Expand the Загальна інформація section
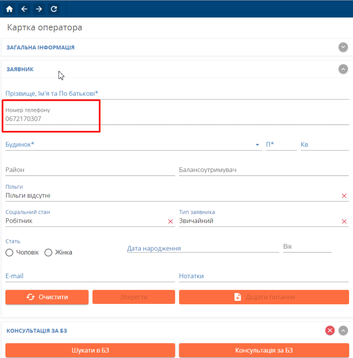The width and height of the screenshot is (353, 358). pos(343,47)
